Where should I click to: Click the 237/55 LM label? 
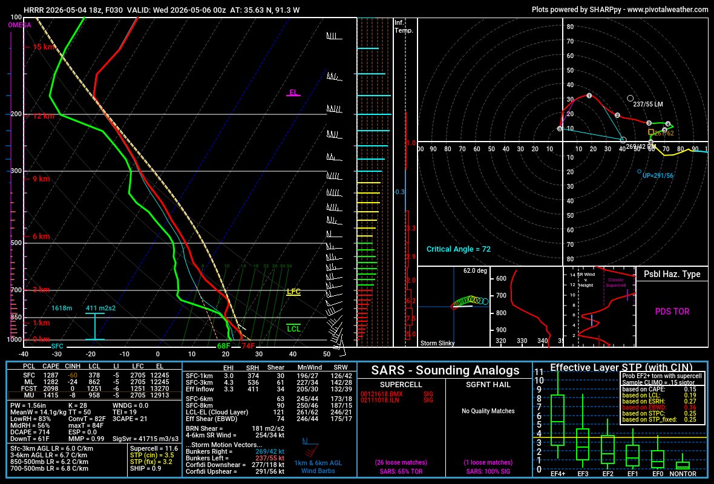648,104
